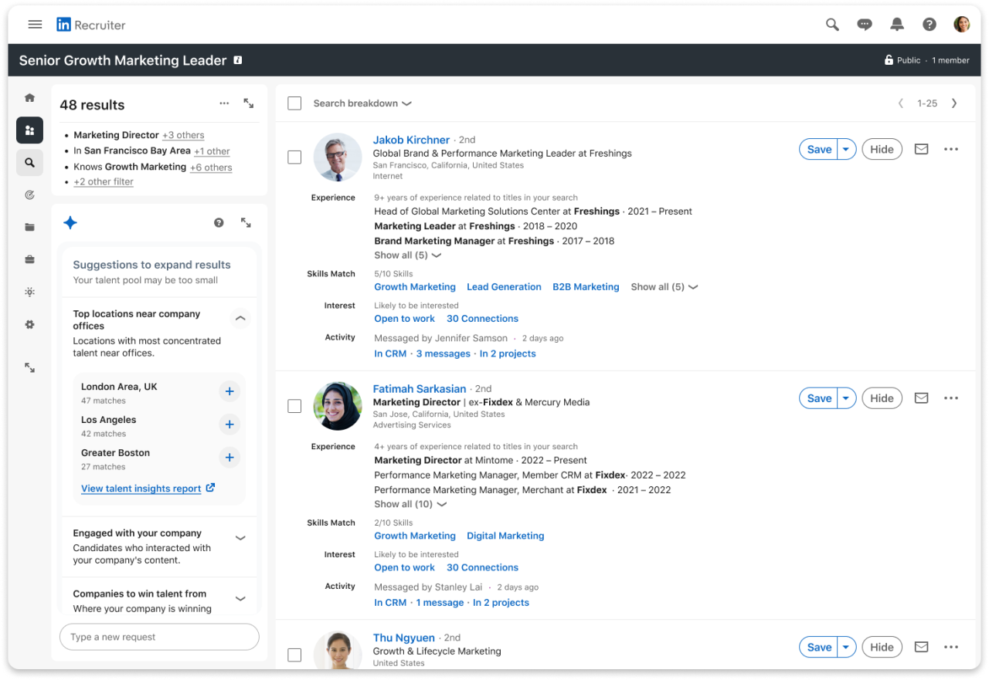Open sidebar Settings gear icon
Viewport: 989px width, 680px height.
coord(29,324)
